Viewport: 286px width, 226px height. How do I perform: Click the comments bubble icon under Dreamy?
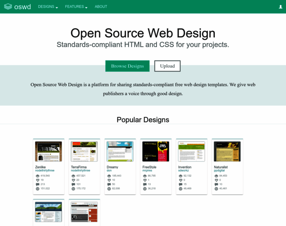(109, 184)
